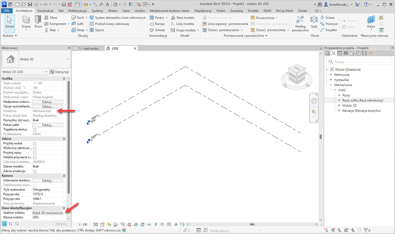Screen dimensions: 395x234
Task: Select the Szyb shaft opening tool
Action: 314,22
